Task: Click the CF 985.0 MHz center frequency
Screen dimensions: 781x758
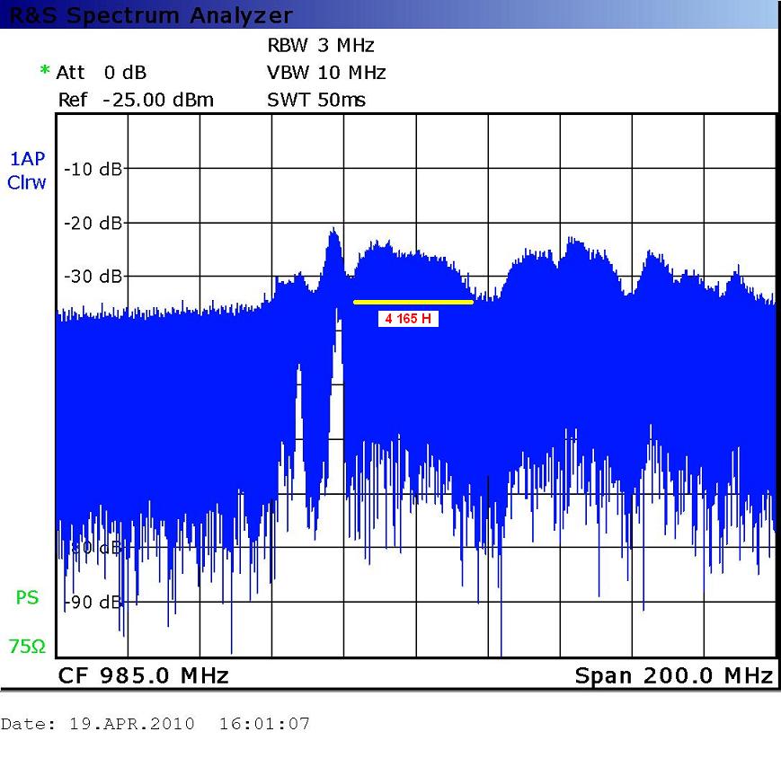Action: click(x=144, y=675)
